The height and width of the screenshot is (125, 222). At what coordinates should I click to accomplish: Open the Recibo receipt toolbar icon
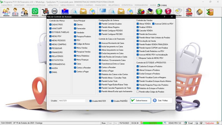[x=178, y=12]
